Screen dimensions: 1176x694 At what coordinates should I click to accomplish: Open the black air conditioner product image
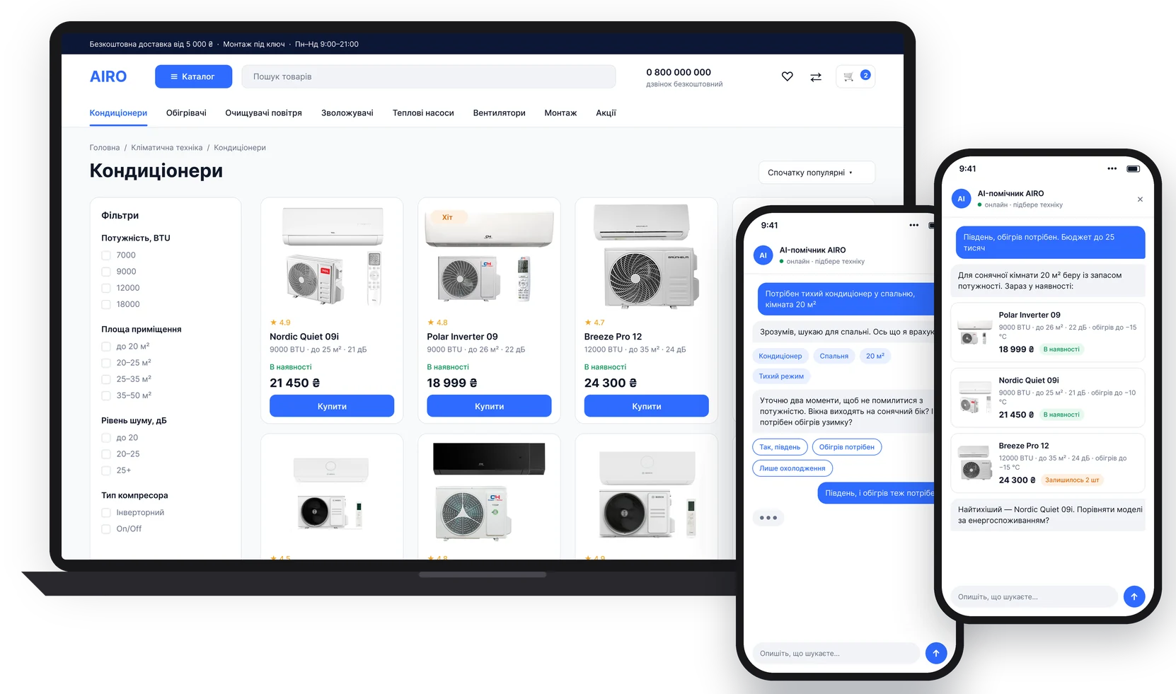[489, 492]
